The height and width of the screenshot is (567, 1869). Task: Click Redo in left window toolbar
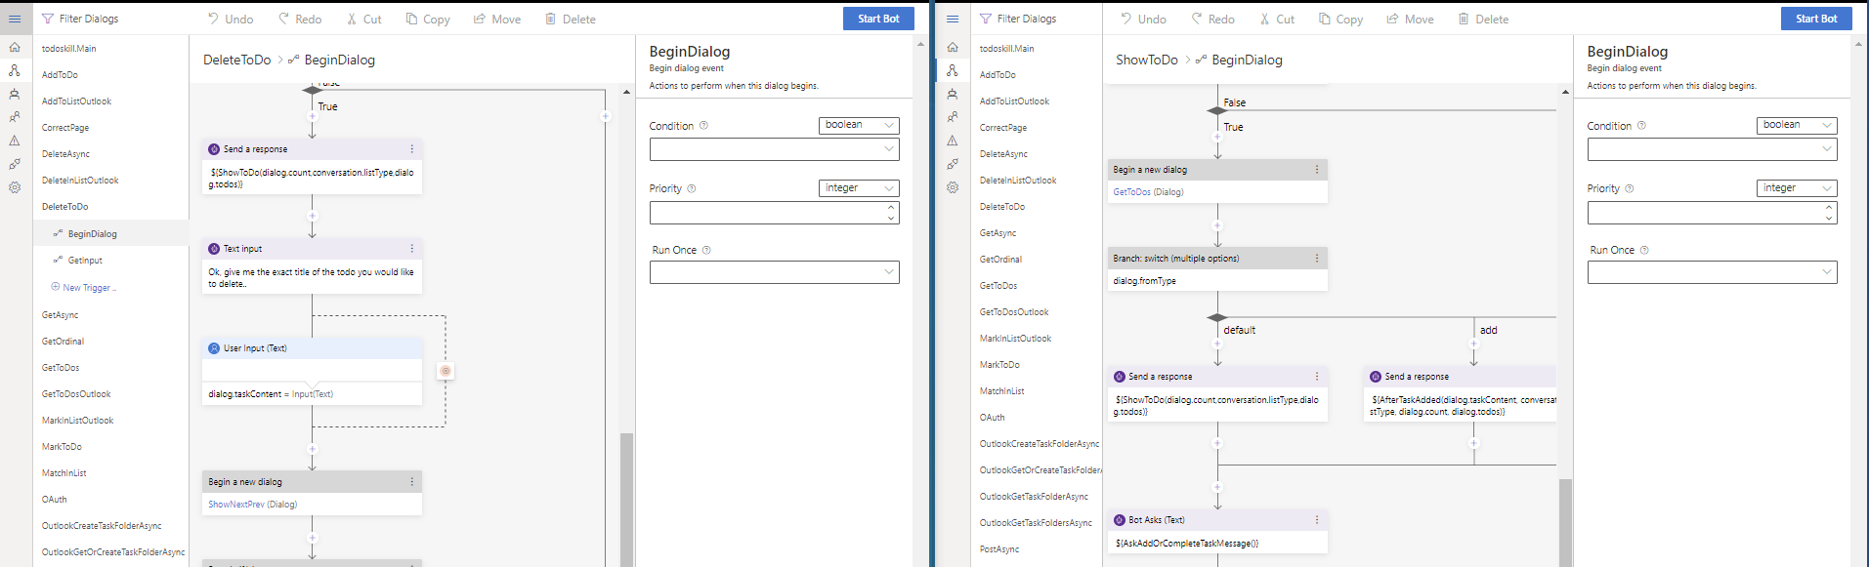299,19
